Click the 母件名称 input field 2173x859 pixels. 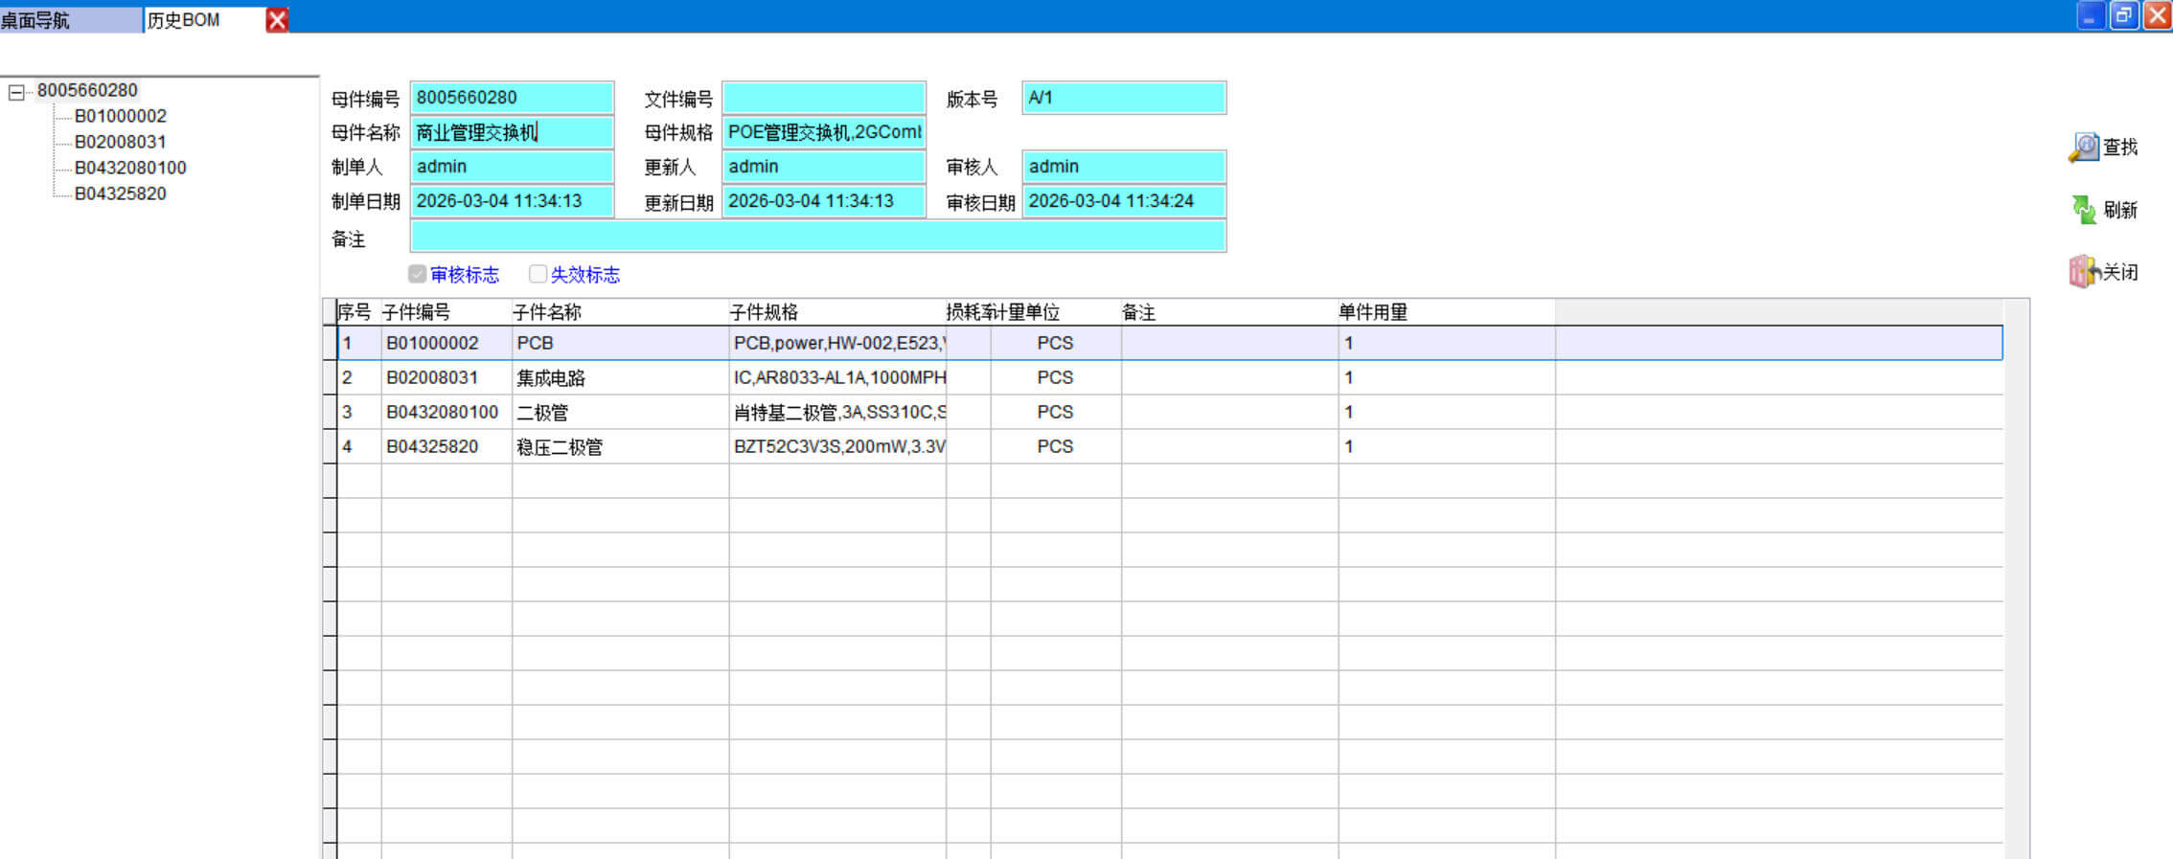tap(512, 132)
